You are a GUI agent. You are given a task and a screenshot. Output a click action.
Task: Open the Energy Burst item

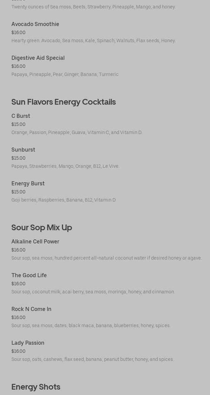(28, 183)
